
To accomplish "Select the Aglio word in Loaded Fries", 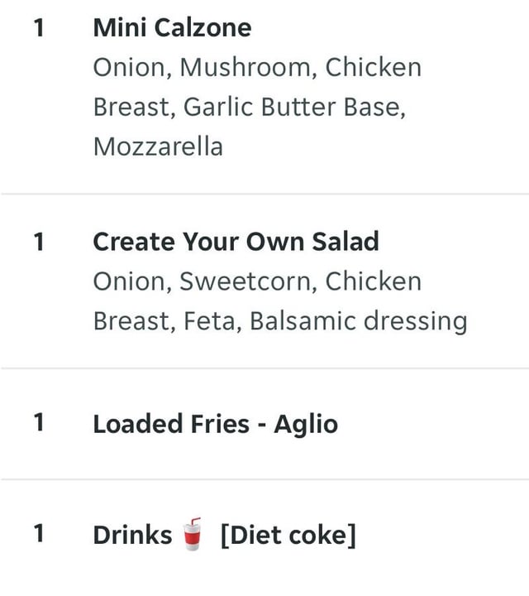I will point(306,425).
